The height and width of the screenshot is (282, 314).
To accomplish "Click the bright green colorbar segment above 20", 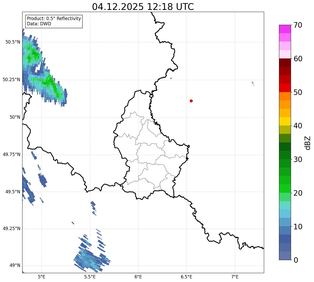I will (285, 188).
